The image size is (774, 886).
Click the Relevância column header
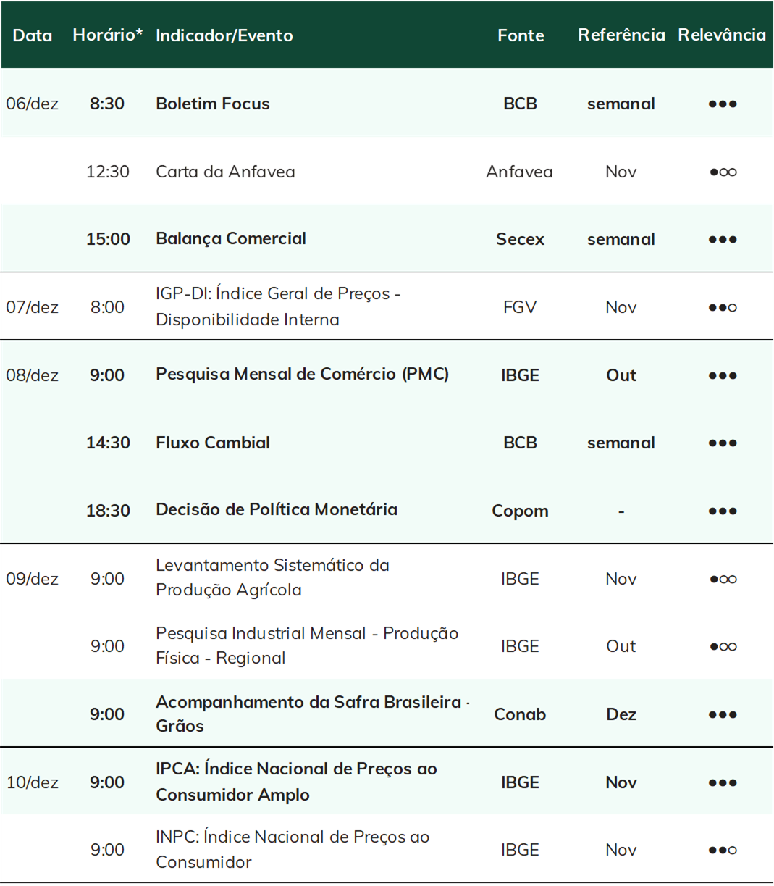pyautogui.click(x=722, y=35)
